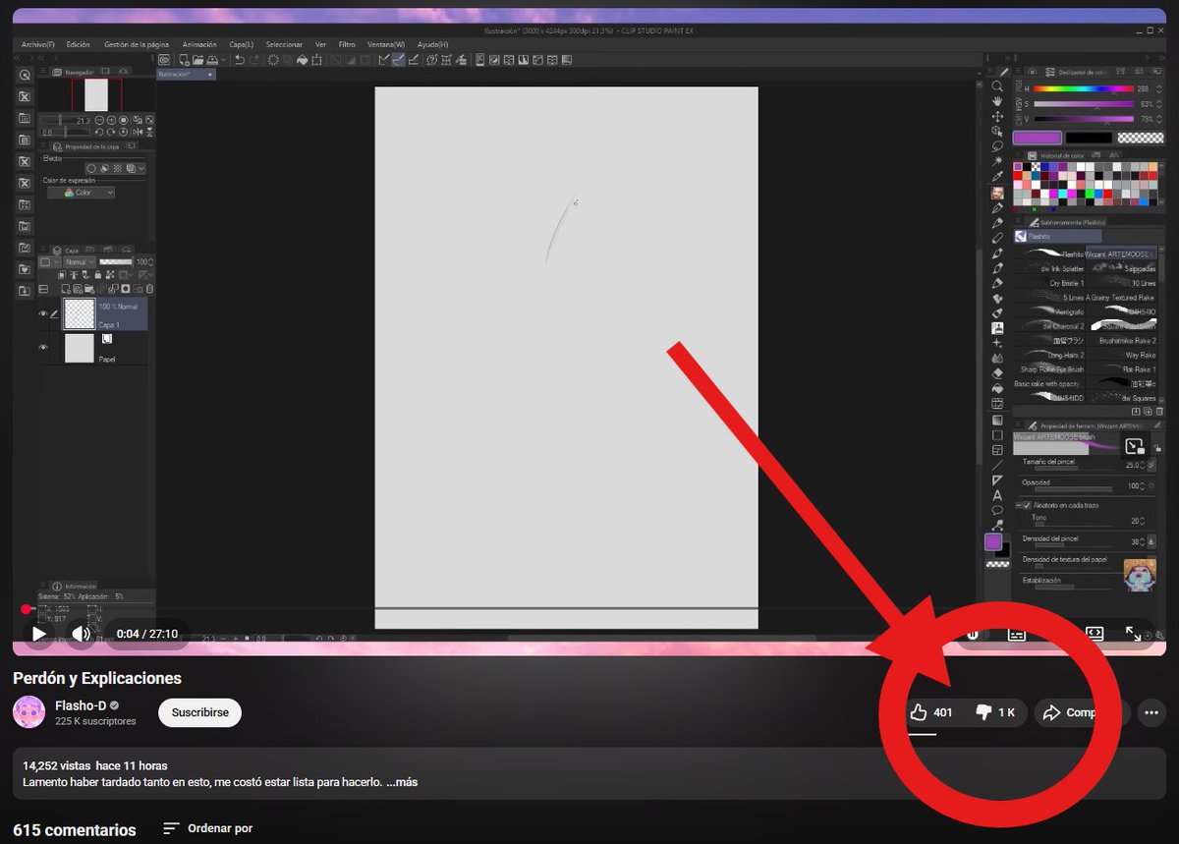
Task: Turn on subtitles in the player
Action: (x=1017, y=635)
